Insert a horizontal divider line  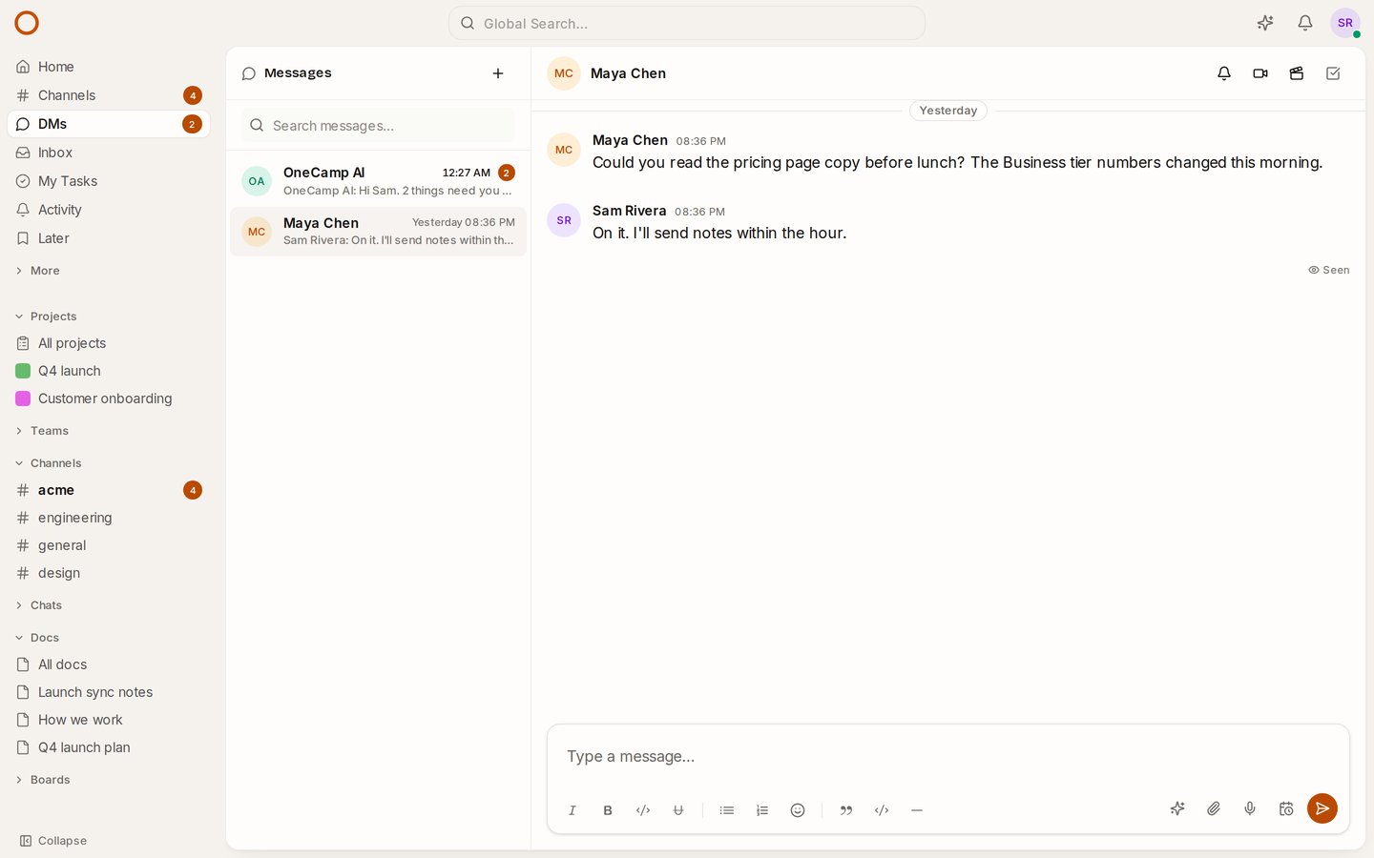tap(917, 810)
